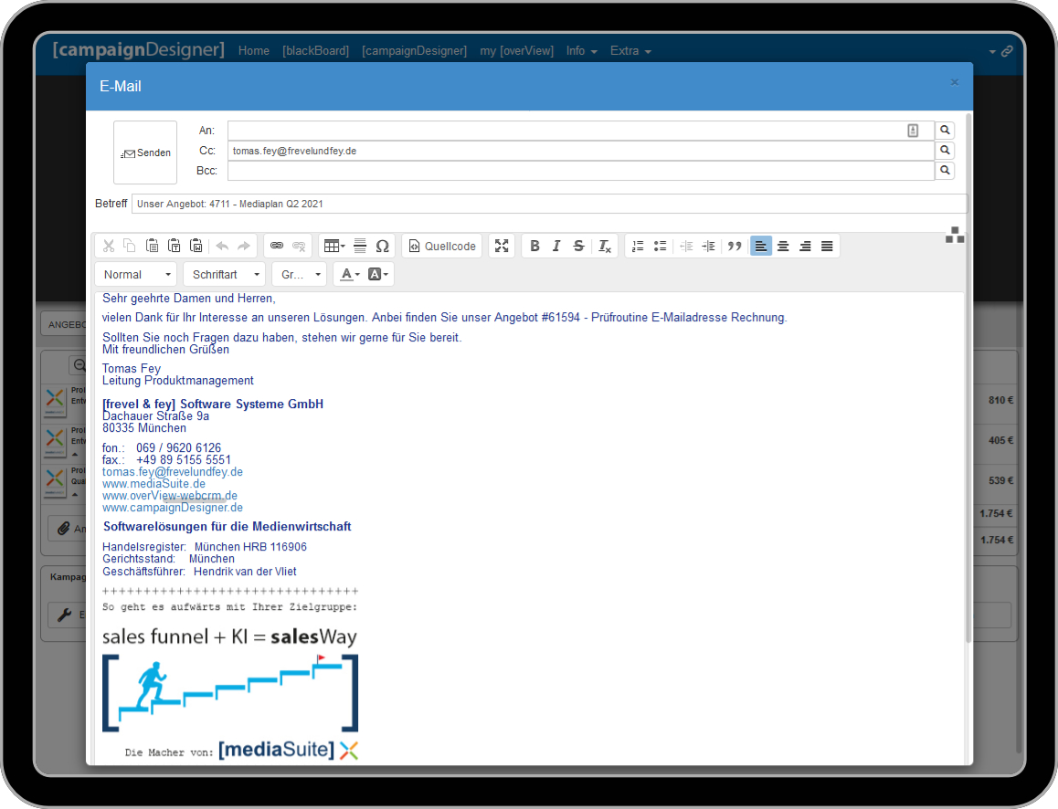Search contacts for Bcc field
1058x809 pixels.
(945, 171)
